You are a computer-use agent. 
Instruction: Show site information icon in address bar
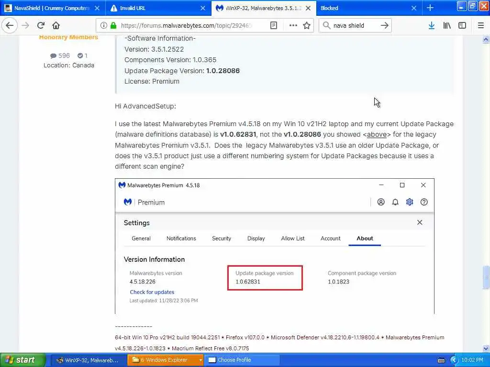(104, 26)
